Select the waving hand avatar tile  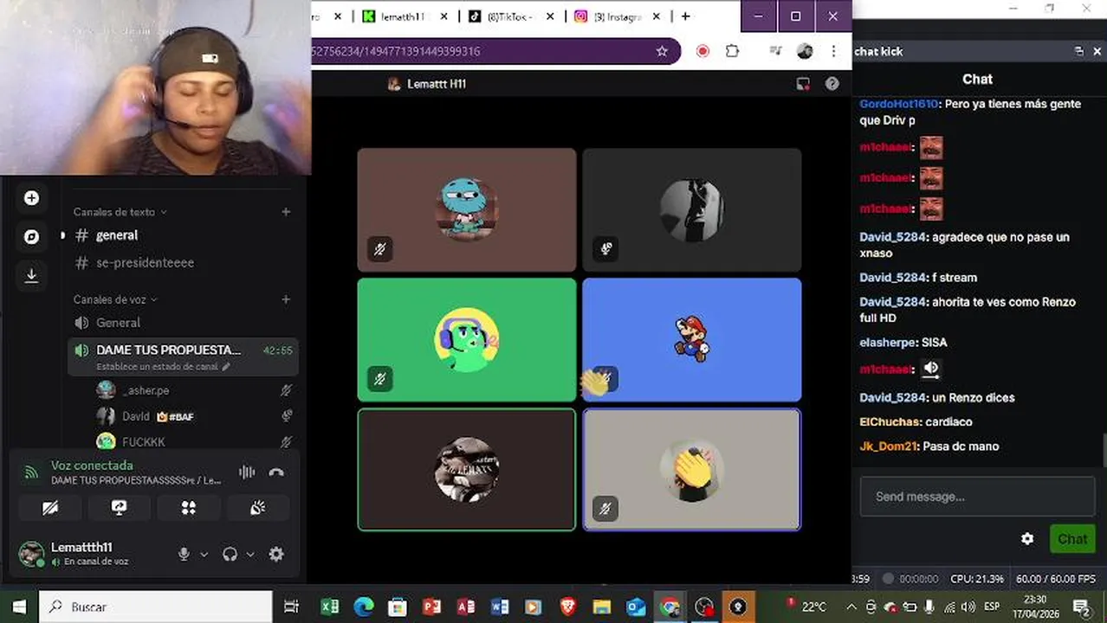[692, 469]
